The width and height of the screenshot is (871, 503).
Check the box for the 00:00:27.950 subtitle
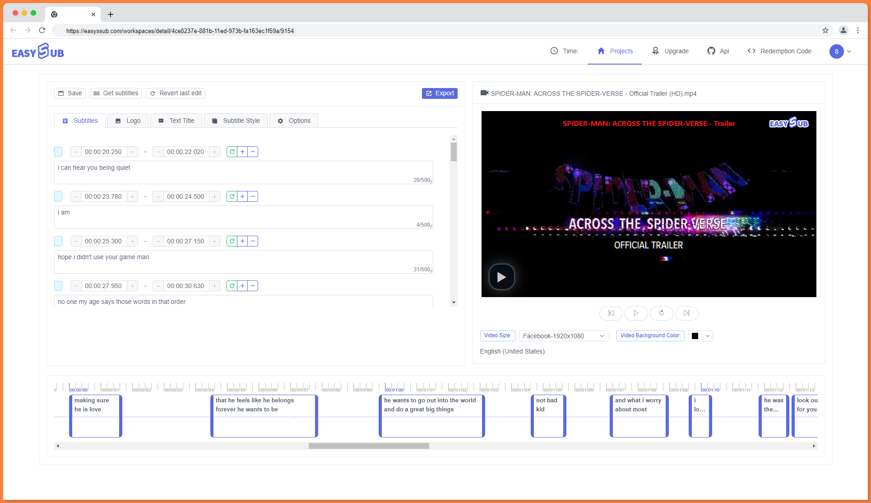tap(58, 286)
